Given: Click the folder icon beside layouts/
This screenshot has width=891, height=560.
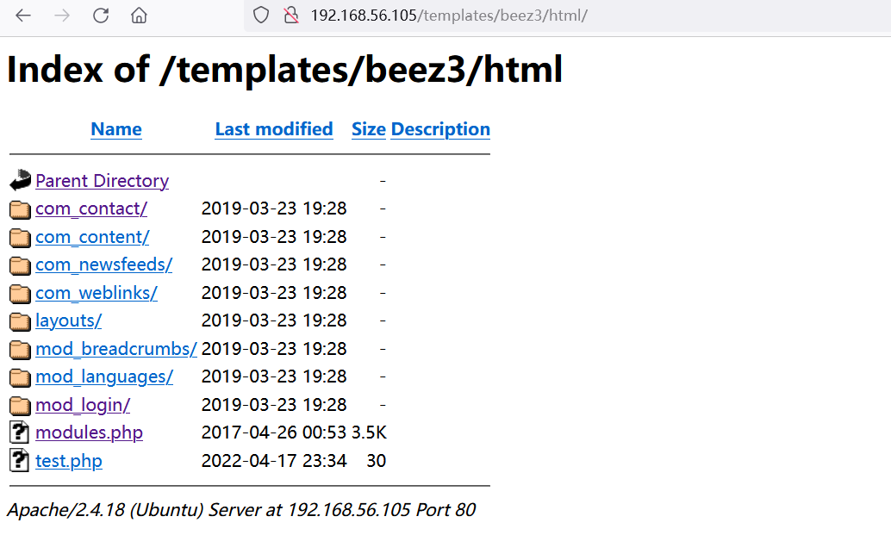Looking at the screenshot, I should [20, 321].
